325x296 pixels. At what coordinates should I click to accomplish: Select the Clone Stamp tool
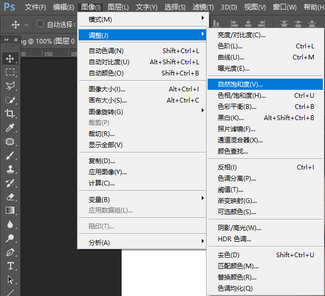click(x=10, y=170)
